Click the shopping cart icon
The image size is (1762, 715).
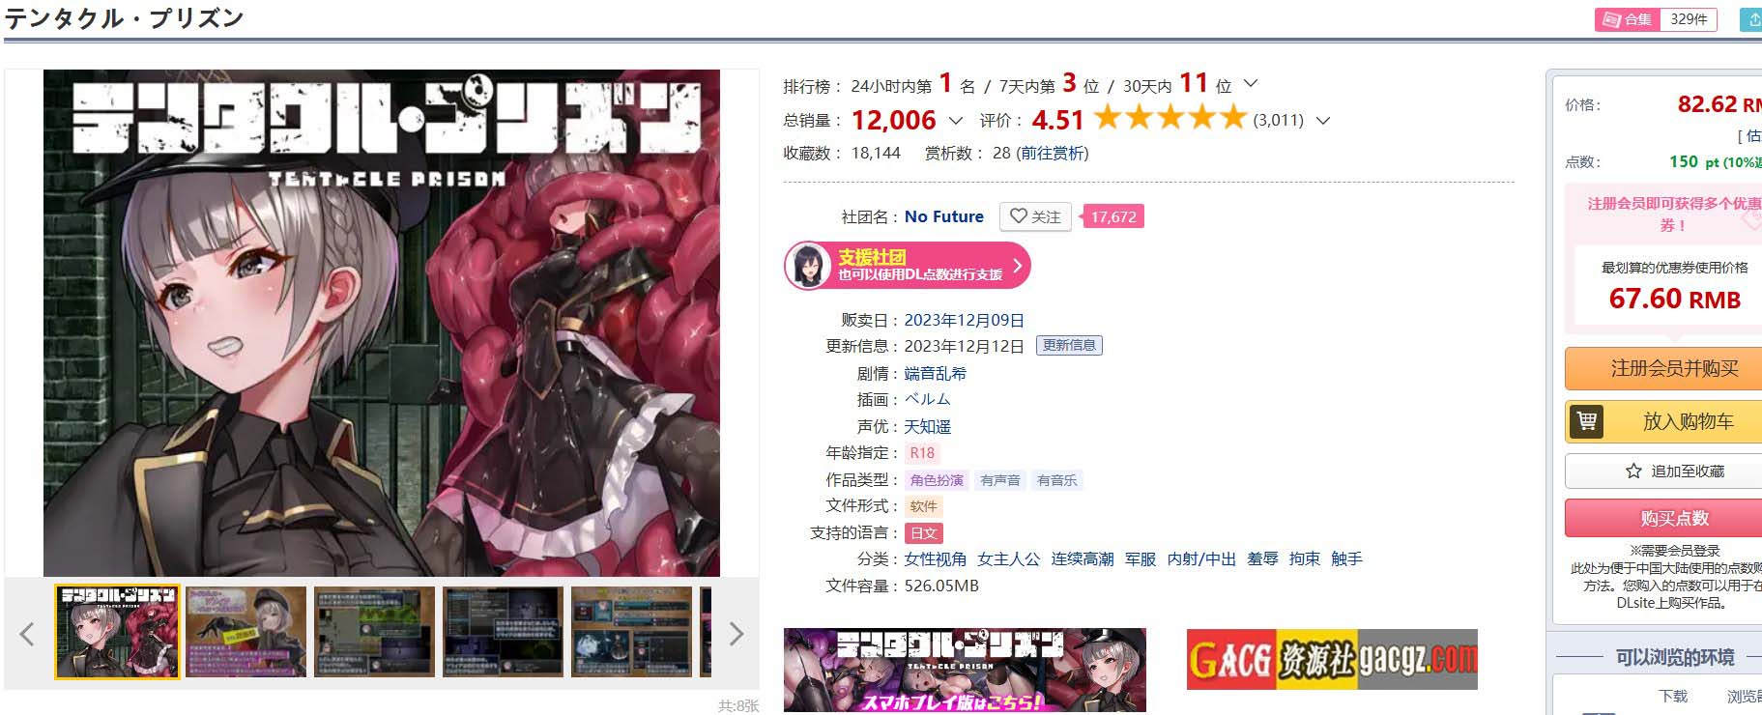pos(1586,422)
